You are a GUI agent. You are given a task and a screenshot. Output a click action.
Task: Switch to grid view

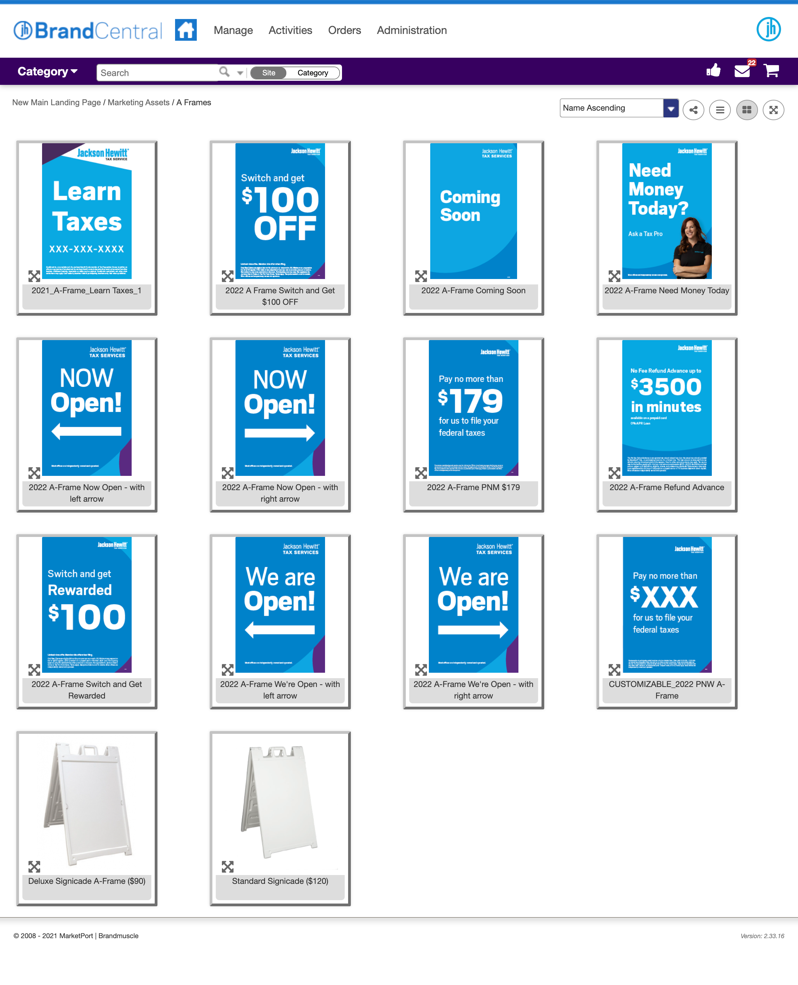[747, 110]
